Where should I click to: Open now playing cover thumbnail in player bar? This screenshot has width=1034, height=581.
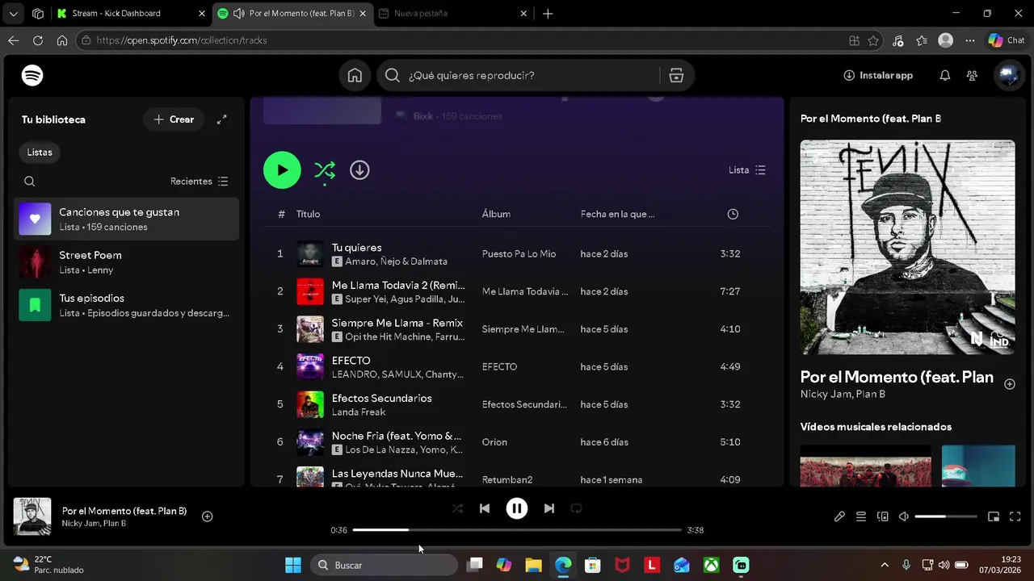(x=32, y=516)
